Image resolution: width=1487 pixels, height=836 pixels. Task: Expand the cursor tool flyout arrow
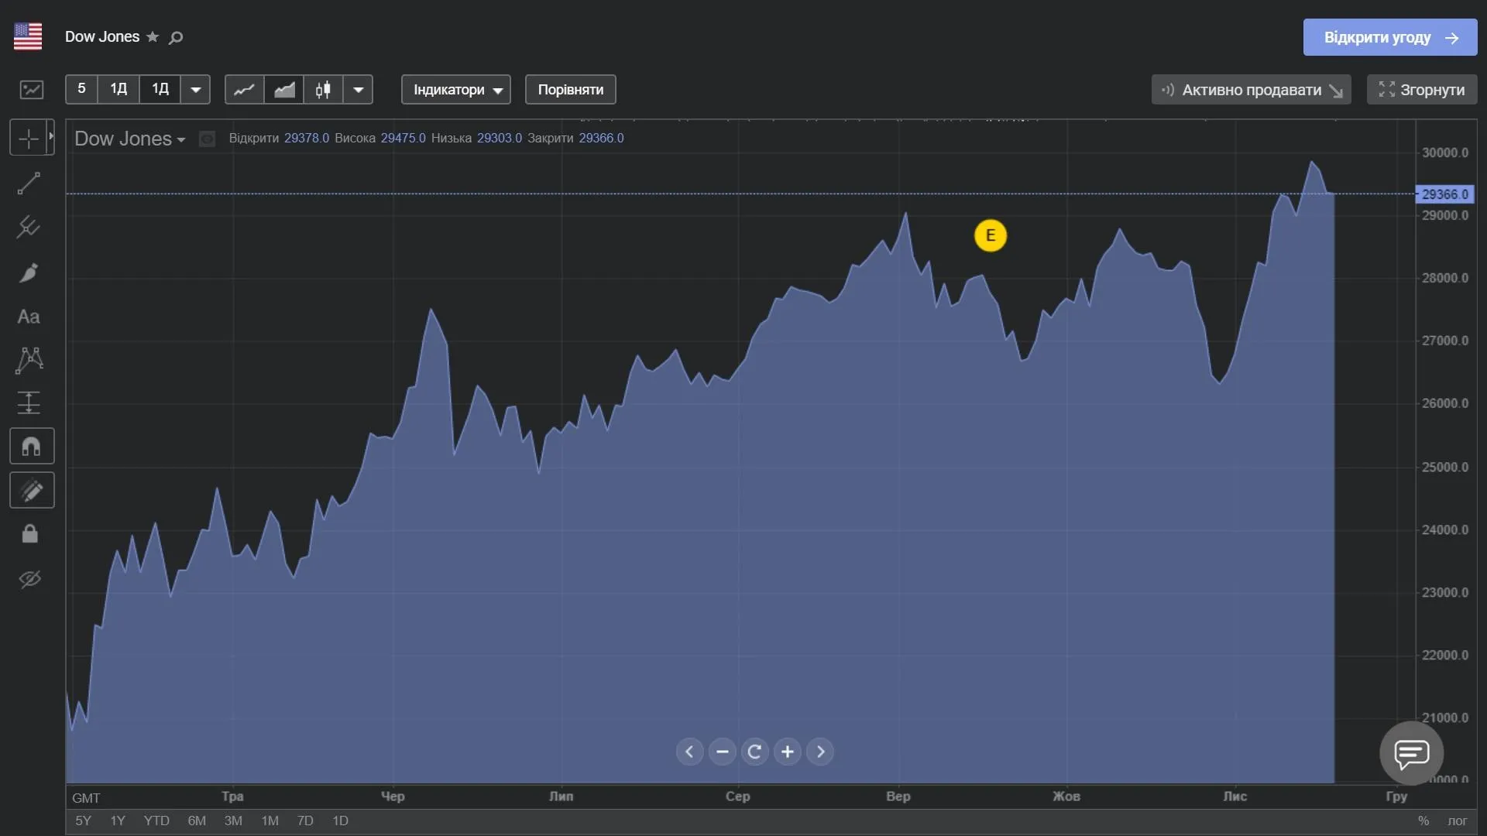(x=51, y=137)
